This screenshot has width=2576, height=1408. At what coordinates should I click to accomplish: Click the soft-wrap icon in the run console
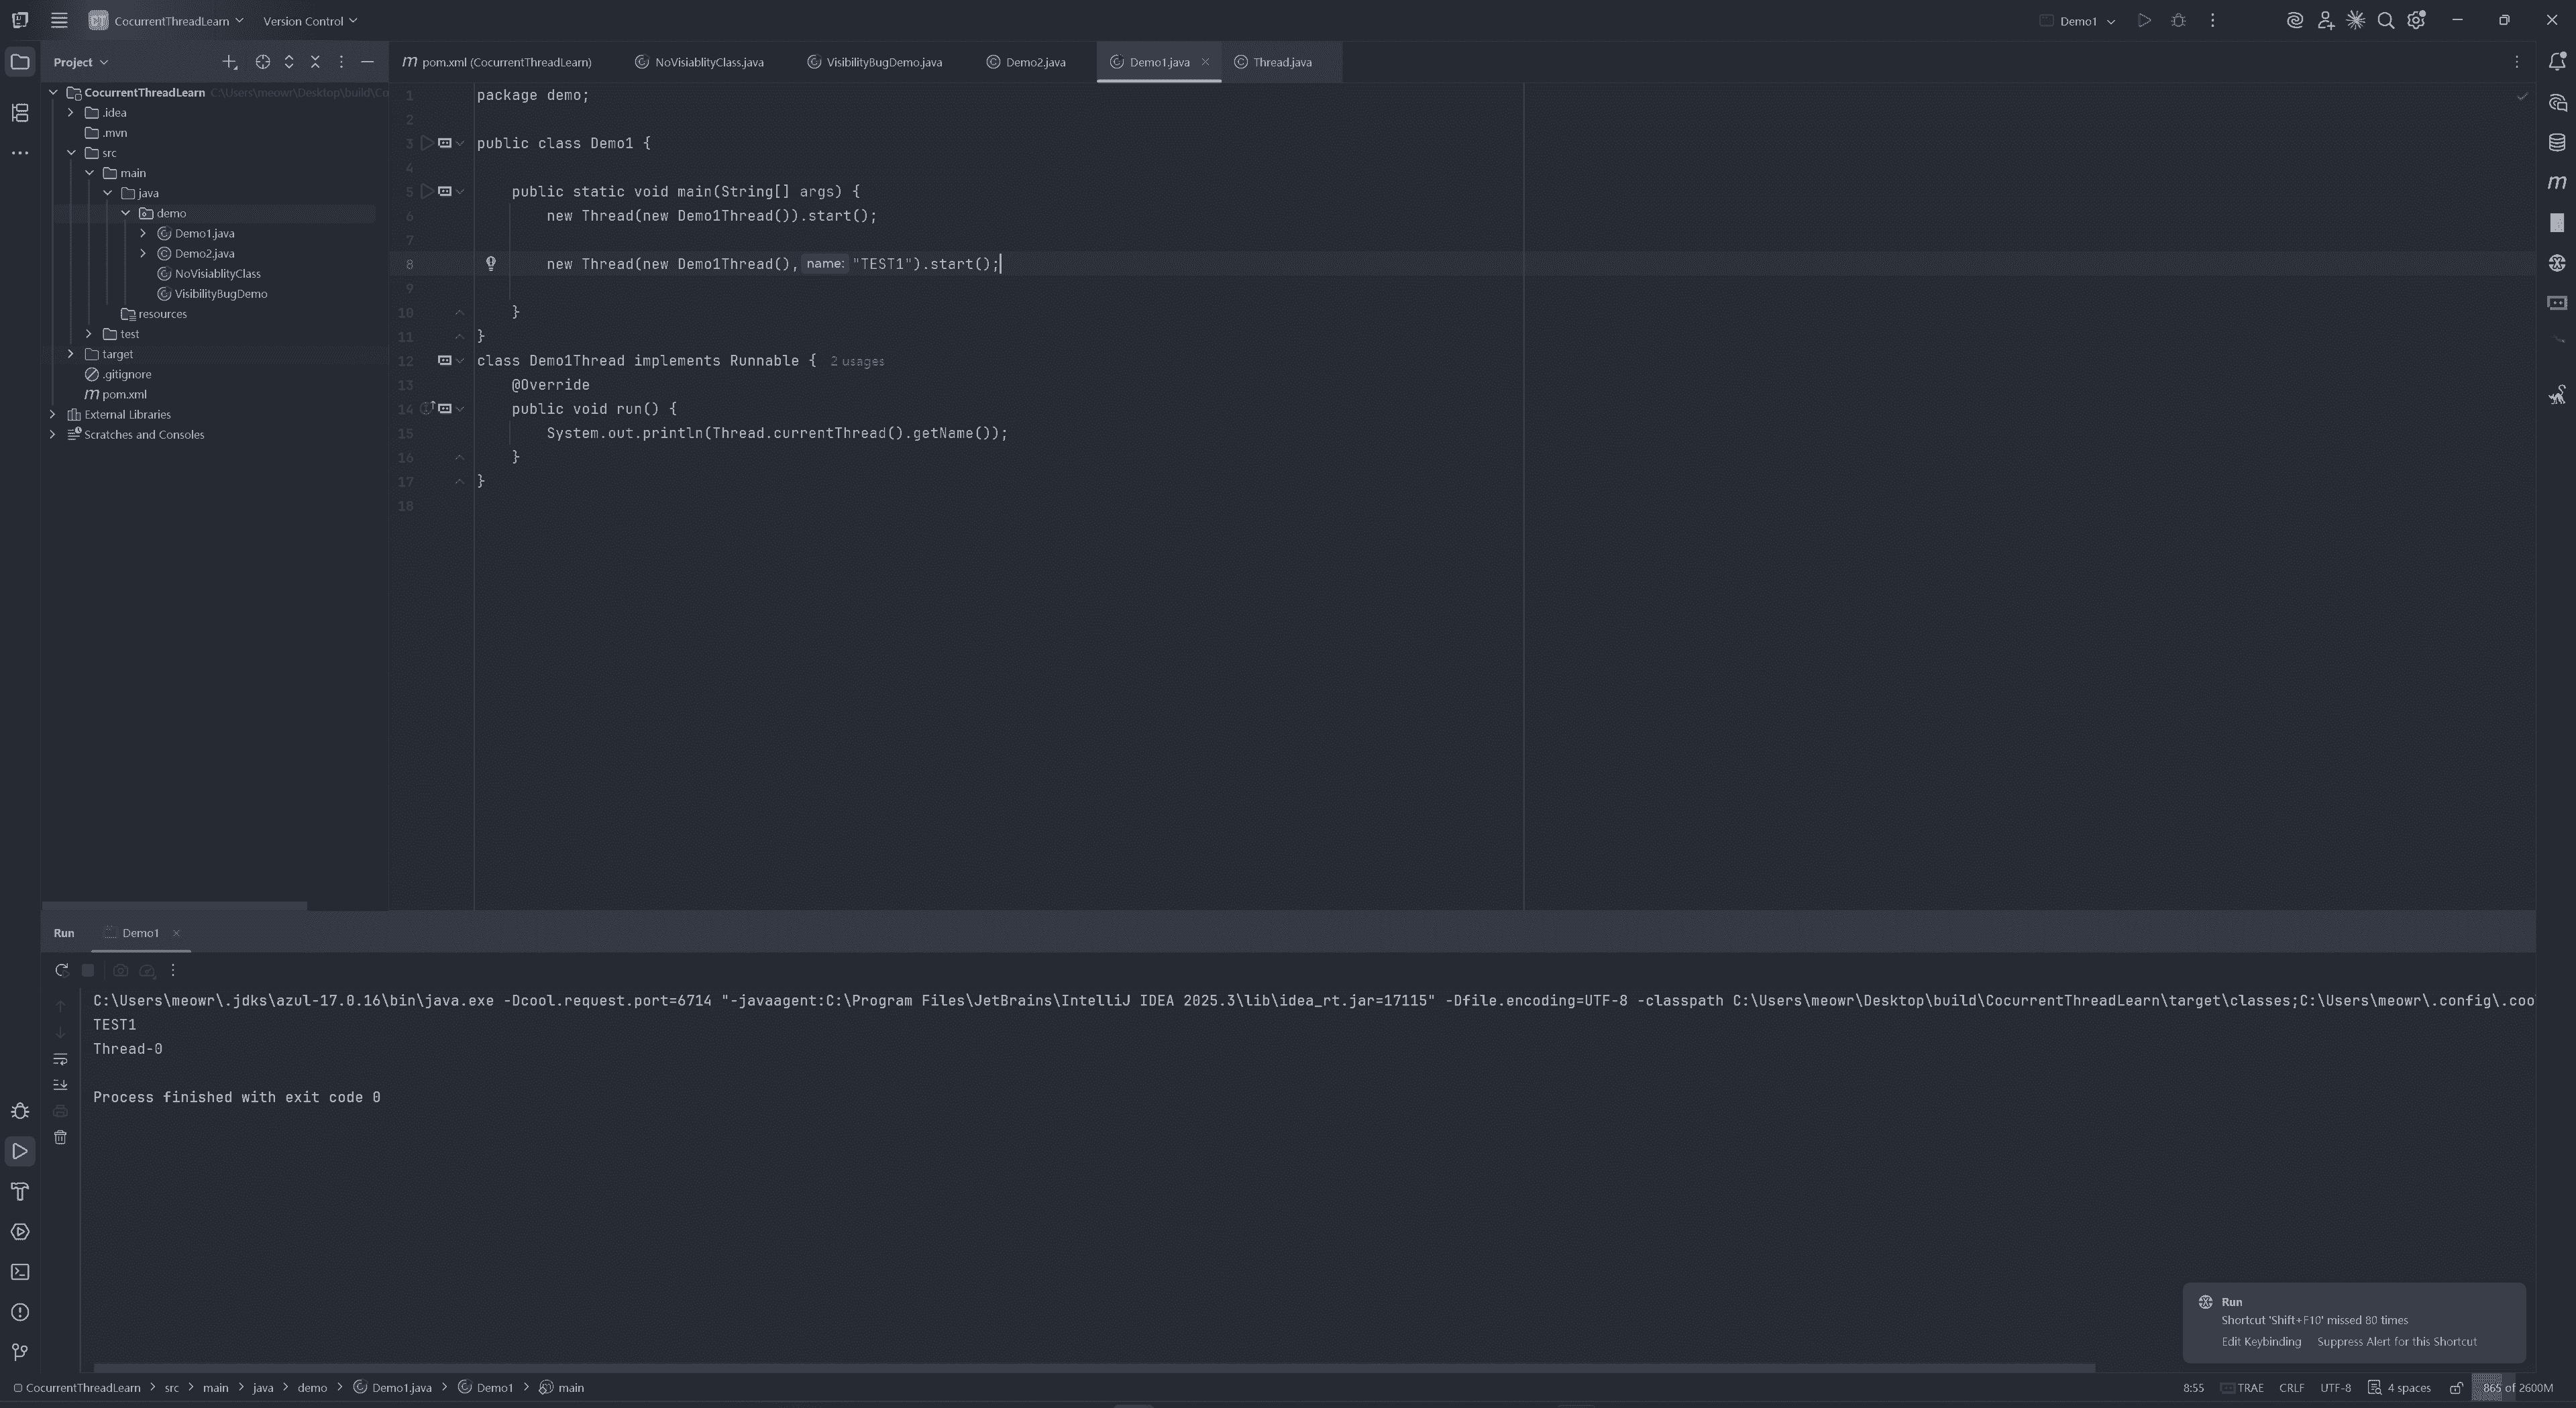pos(60,1059)
